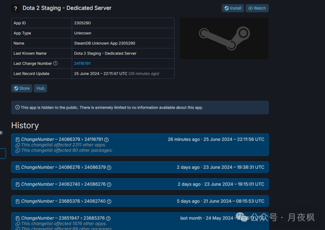Screen dimensions: 325x230
Task: Click info icon in hidden app notice
Action: click(x=18, y=107)
